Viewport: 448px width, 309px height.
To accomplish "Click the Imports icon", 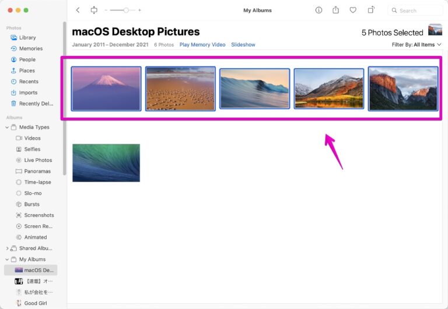I will tap(13, 93).
